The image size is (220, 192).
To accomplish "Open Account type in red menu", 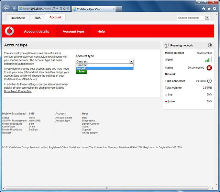I will pos(73,31).
